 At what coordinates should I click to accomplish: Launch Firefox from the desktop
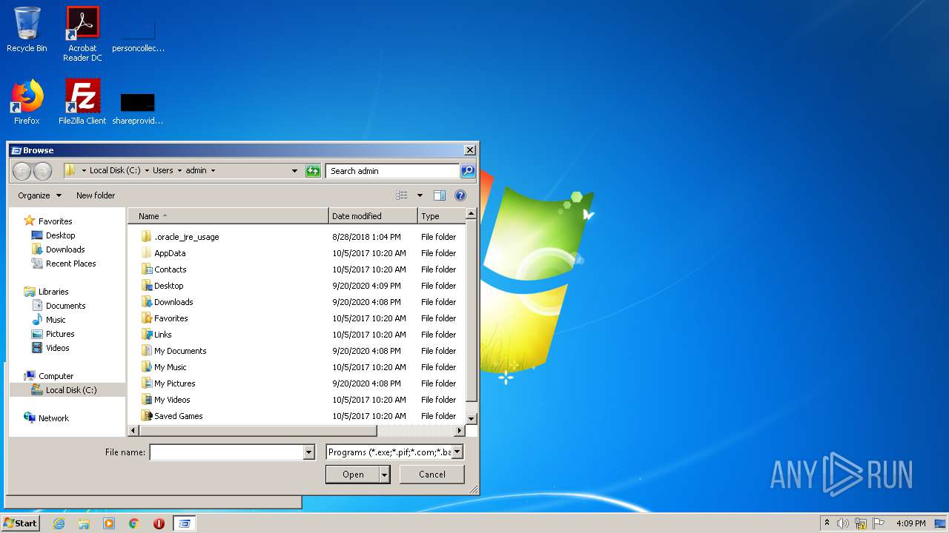point(27,102)
